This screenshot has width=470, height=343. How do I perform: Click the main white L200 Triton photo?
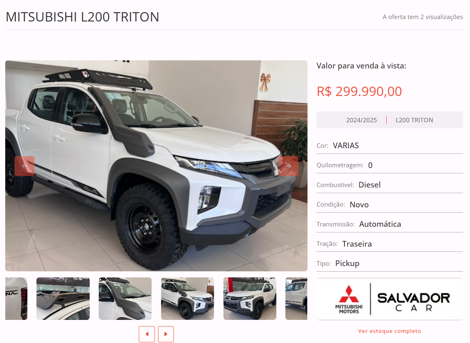156,166
